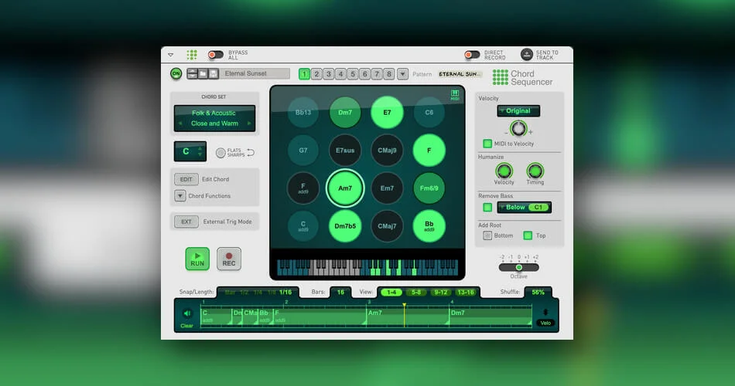Trigger the C6 chord pad
The image size is (735, 386).
[x=429, y=112]
